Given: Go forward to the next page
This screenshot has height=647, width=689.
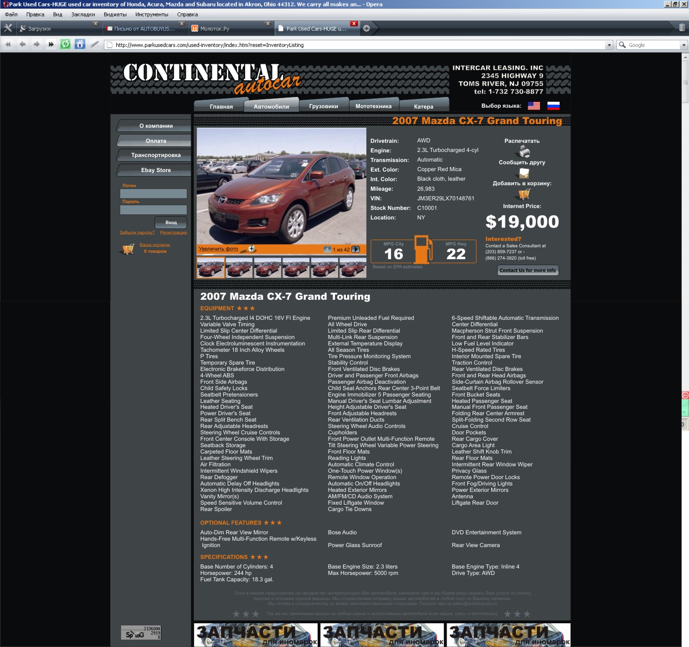Looking at the screenshot, I should [36, 44].
